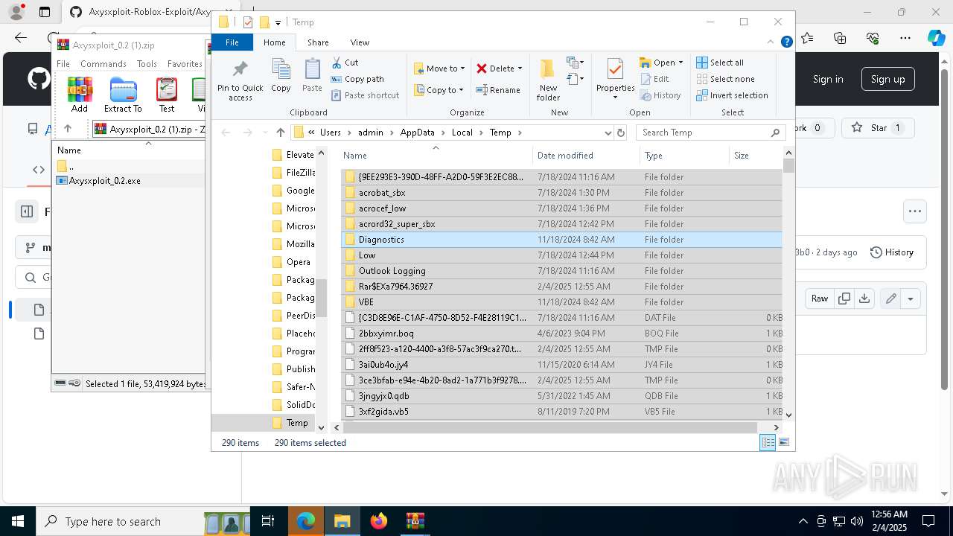Image resolution: width=953 pixels, height=536 pixels.
Task: Click Select none in ribbon
Action: pos(725,79)
